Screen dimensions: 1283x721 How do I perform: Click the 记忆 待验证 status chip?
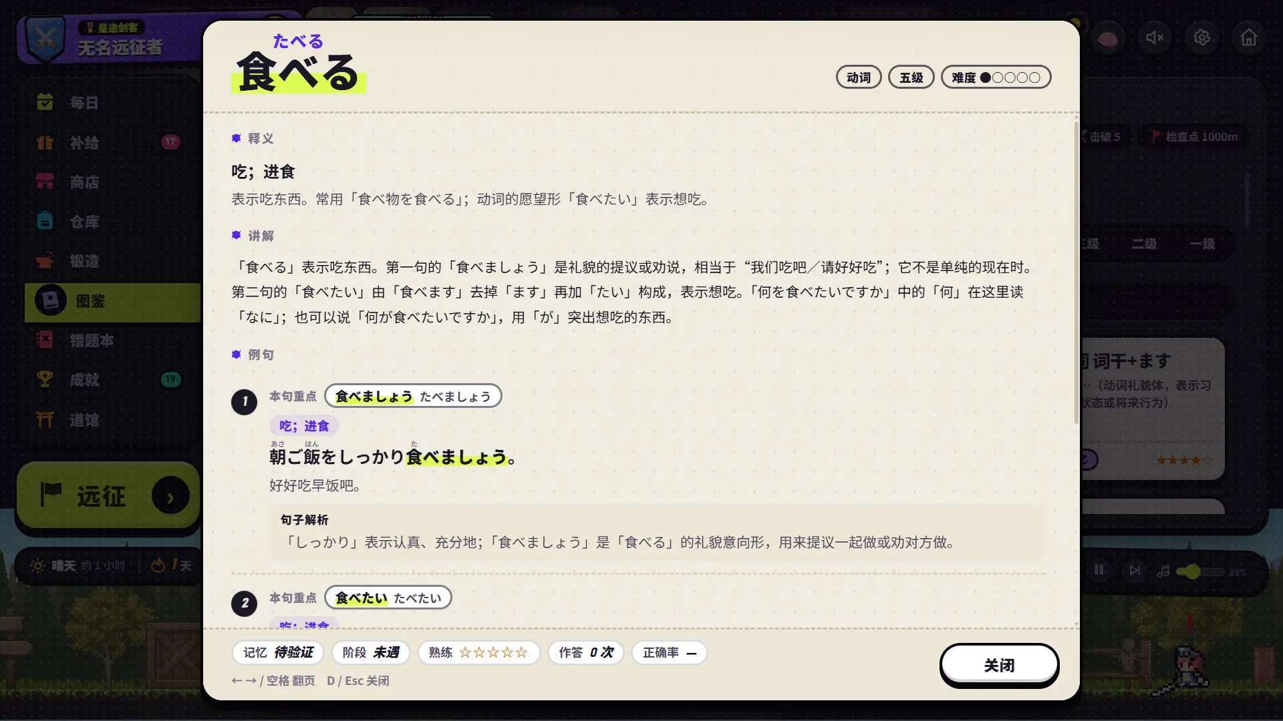pyautogui.click(x=278, y=652)
